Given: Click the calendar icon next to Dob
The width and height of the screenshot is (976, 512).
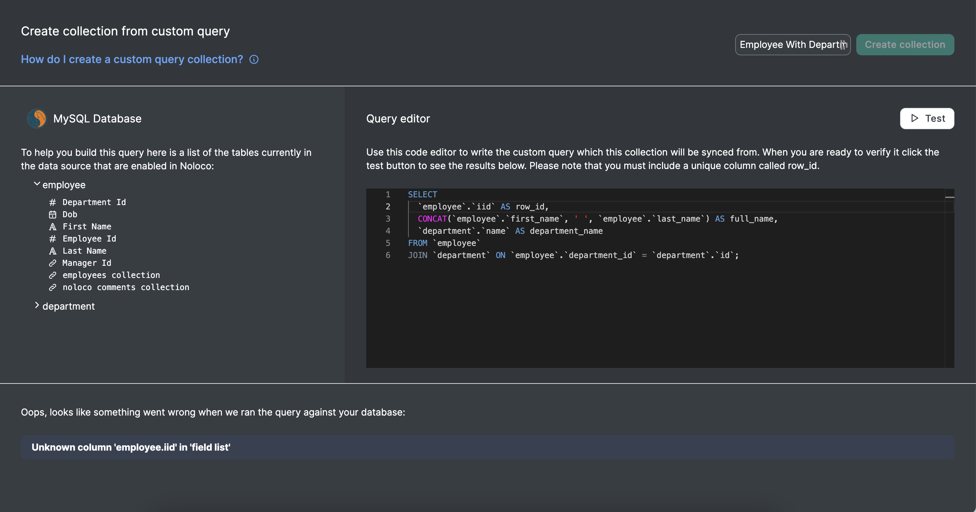Looking at the screenshot, I should (x=53, y=215).
